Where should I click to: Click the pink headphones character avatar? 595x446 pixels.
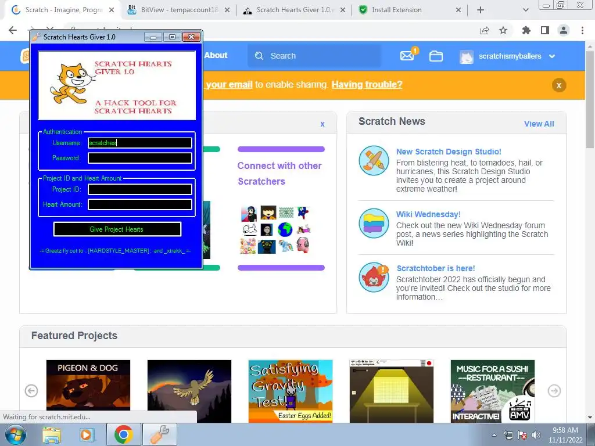point(303,246)
